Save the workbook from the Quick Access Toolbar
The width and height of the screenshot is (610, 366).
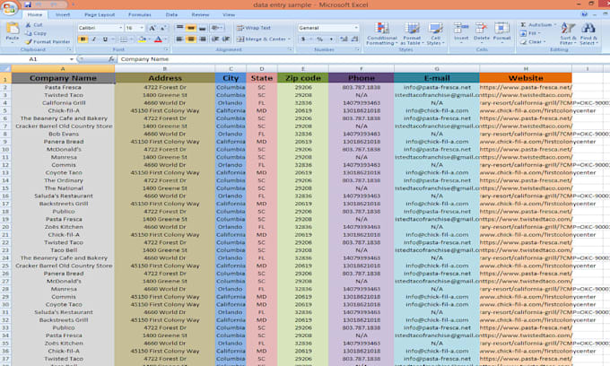click(x=28, y=4)
